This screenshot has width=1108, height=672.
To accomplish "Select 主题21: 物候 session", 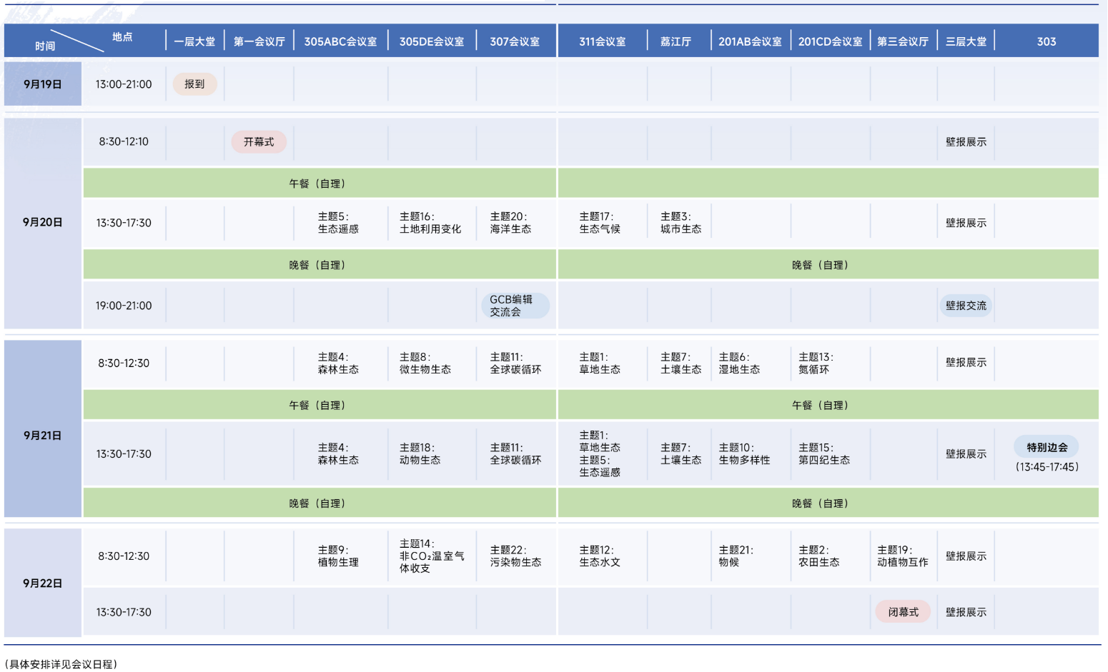I will [736, 556].
